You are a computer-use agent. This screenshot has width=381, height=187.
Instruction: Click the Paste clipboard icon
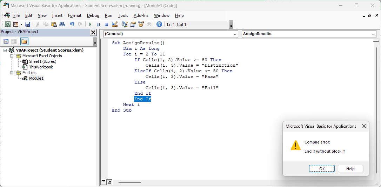pyautogui.click(x=54, y=24)
